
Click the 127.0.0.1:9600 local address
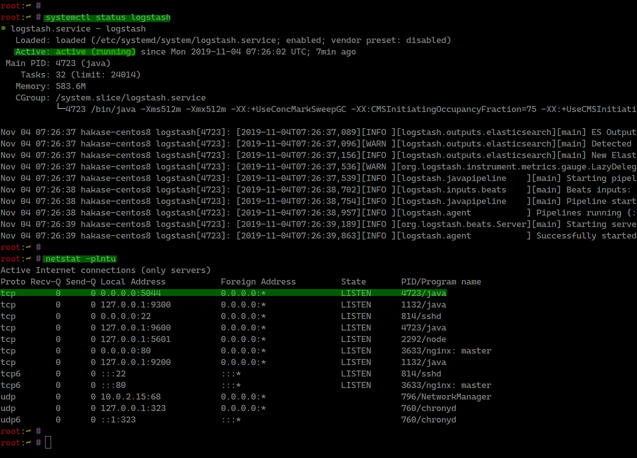(x=136, y=328)
